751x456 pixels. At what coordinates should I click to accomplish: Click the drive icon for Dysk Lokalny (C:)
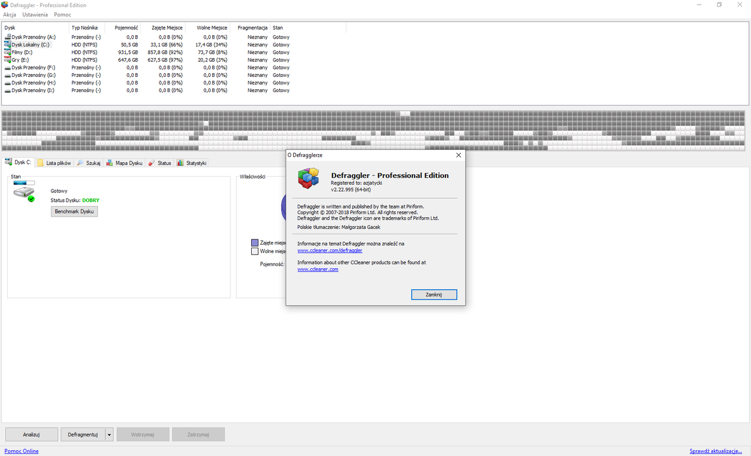pos(7,45)
